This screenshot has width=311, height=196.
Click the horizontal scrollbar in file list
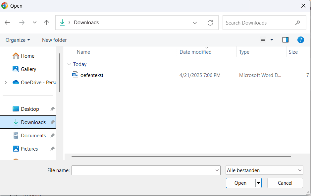(181, 157)
